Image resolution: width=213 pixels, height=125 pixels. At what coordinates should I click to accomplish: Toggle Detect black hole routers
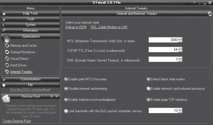tap(148, 79)
